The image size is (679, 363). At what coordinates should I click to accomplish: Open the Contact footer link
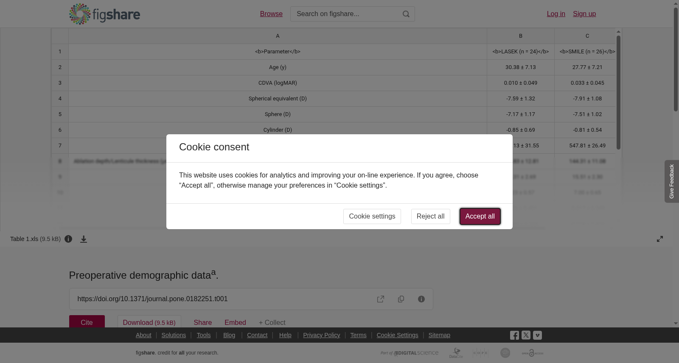coord(257,335)
